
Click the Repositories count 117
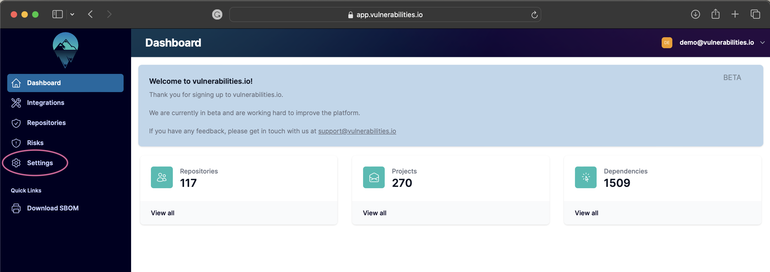pos(188,183)
